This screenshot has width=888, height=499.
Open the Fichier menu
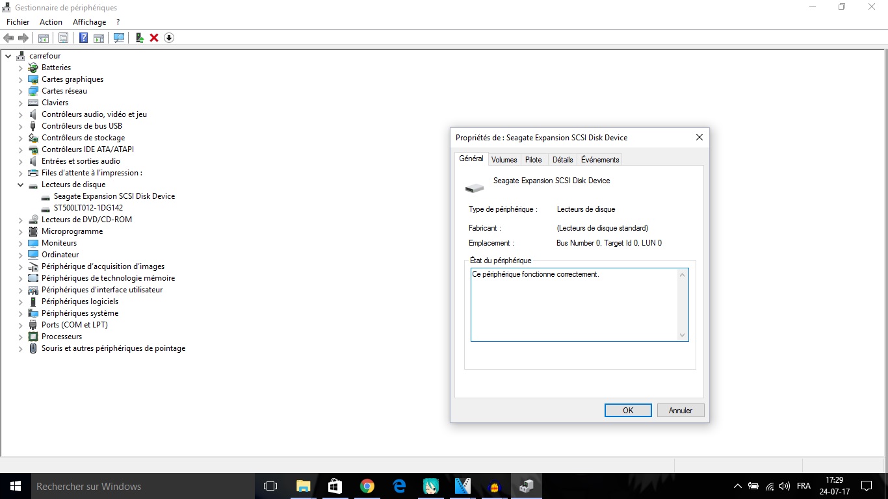pyautogui.click(x=18, y=22)
